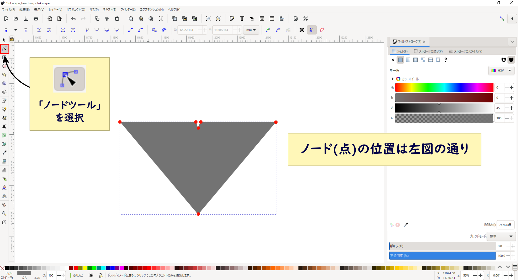Activate the Zoom tool
The image size is (518, 280).
(x=4, y=213)
